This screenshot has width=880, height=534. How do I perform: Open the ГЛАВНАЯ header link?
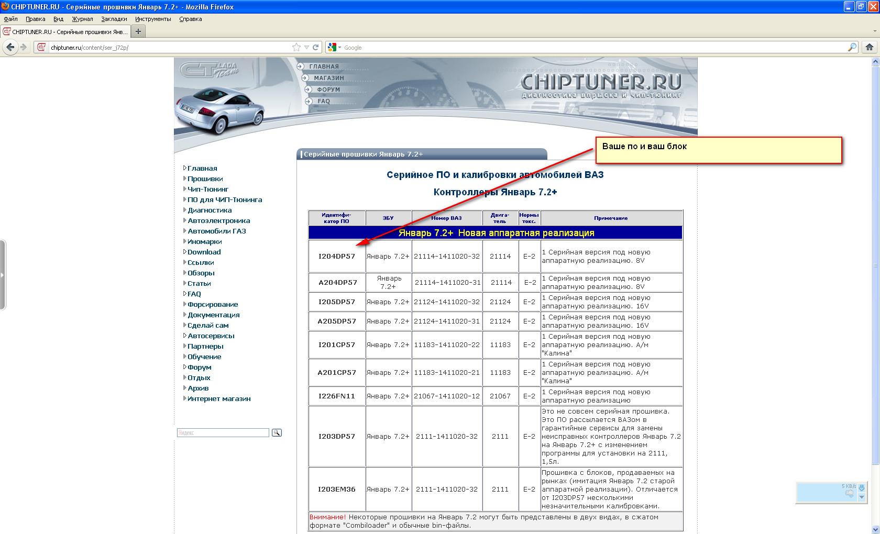[324, 66]
